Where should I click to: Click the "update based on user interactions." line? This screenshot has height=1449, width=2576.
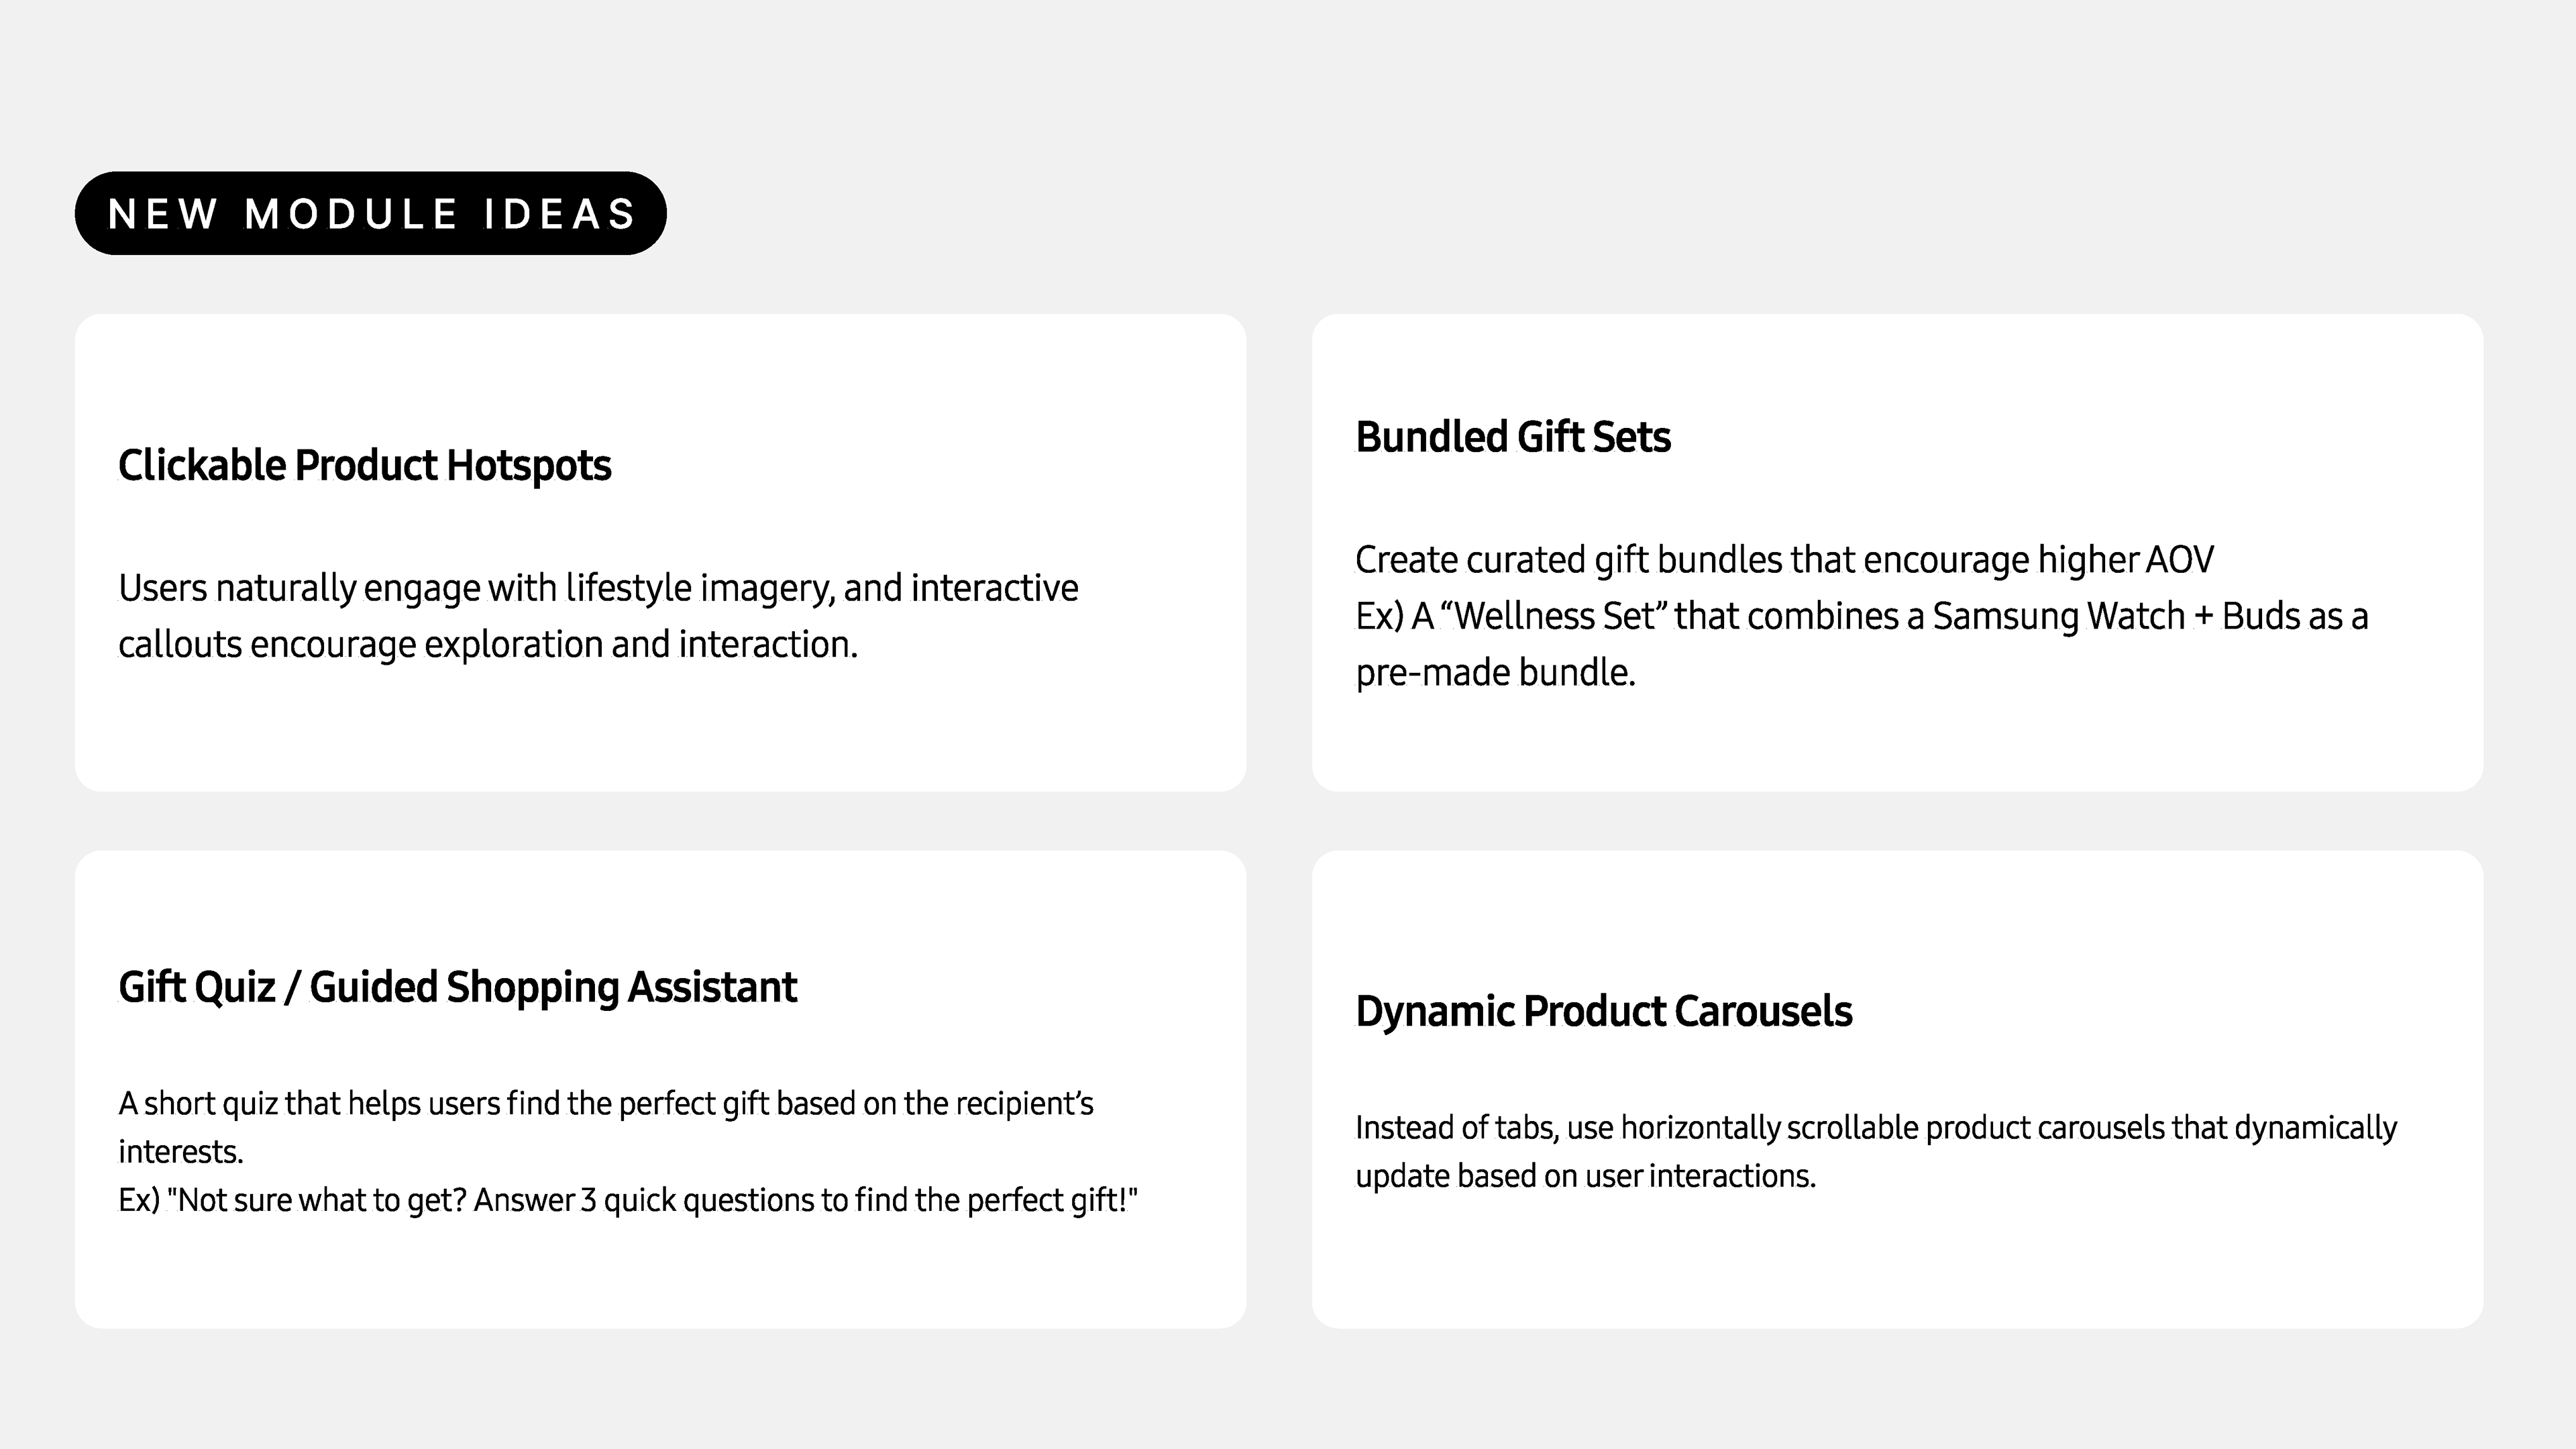point(1585,1175)
